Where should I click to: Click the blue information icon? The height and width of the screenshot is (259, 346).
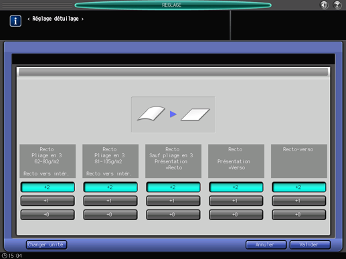[x=15, y=21]
